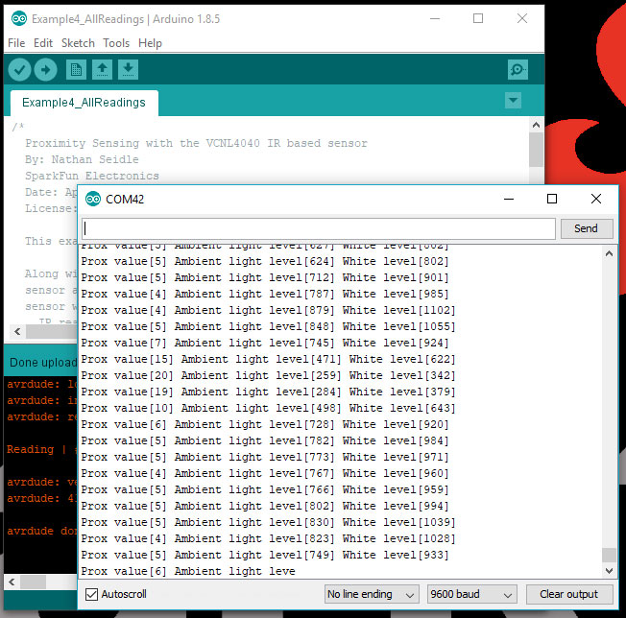Click Arduino logo in Example4_AllReadings title bar
Image resolution: width=626 pixels, height=618 pixels.
[x=19, y=19]
